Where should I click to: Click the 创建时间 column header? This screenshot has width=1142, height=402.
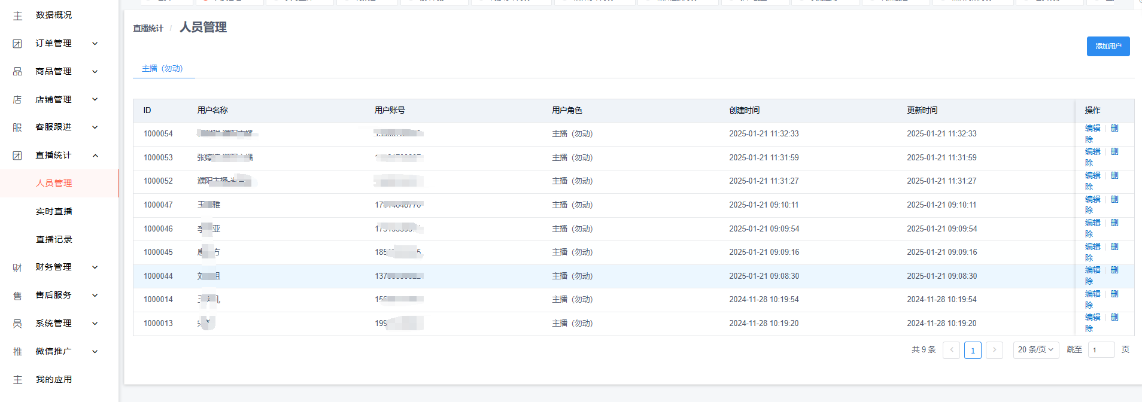744,110
